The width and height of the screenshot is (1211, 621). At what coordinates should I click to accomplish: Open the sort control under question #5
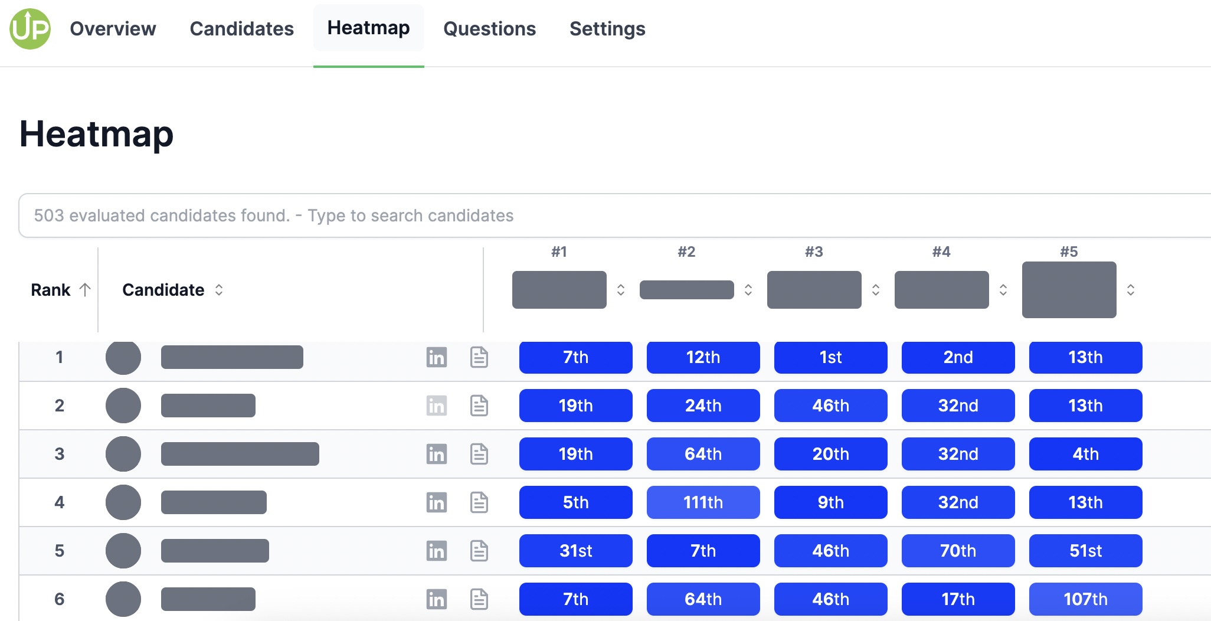(x=1131, y=290)
